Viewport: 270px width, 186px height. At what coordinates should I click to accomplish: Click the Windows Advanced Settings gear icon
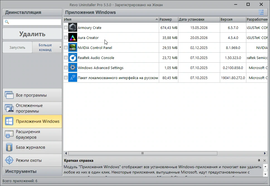pos(73,68)
